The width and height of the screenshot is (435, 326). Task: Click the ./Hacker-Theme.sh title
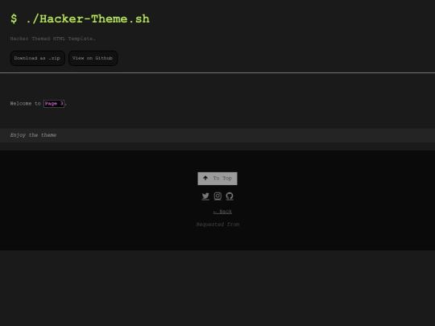pyautogui.click(x=80, y=19)
